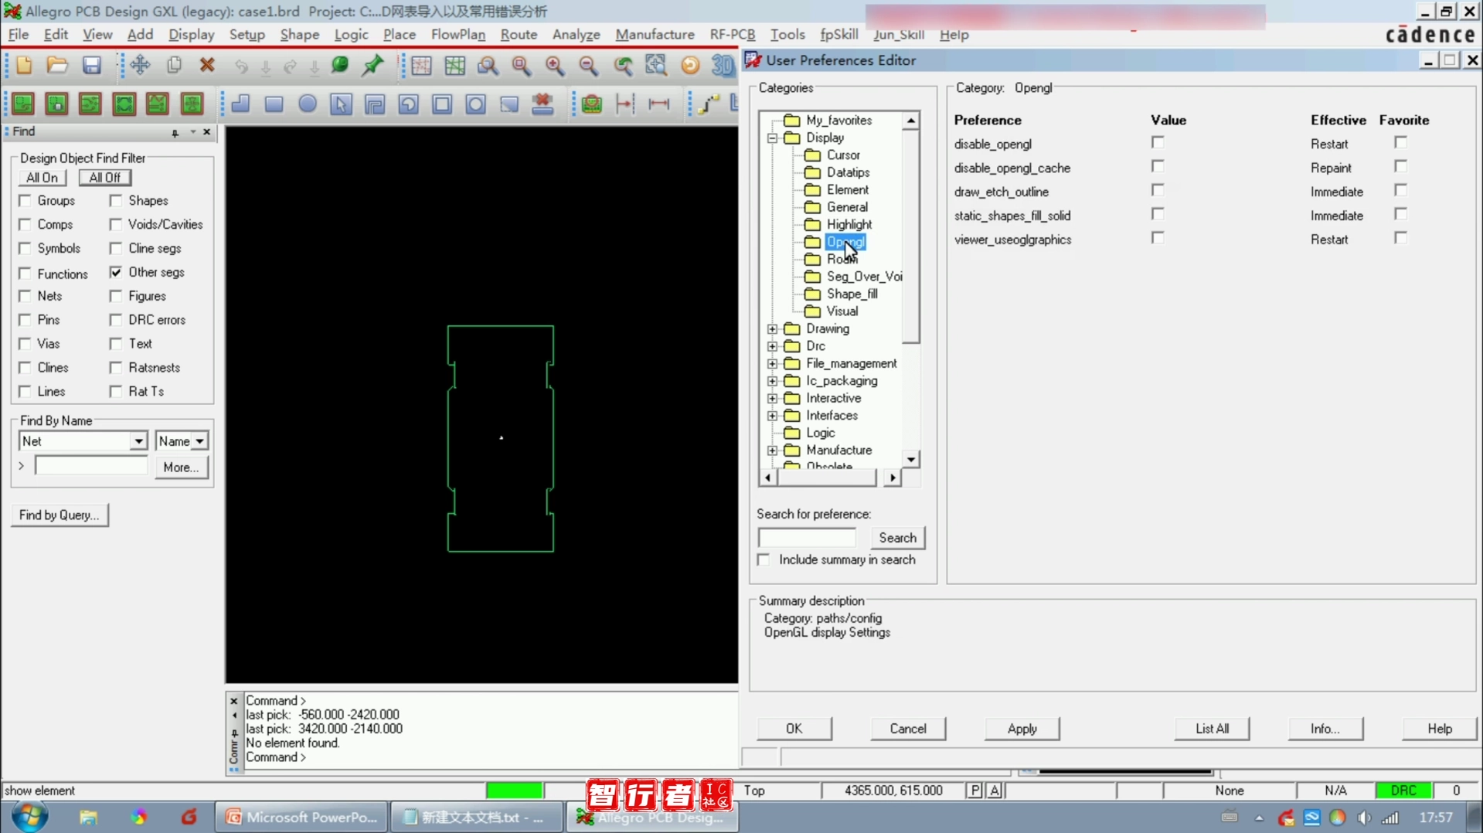Click the Find By Name entry field
1483x833 pixels.
tap(91, 467)
